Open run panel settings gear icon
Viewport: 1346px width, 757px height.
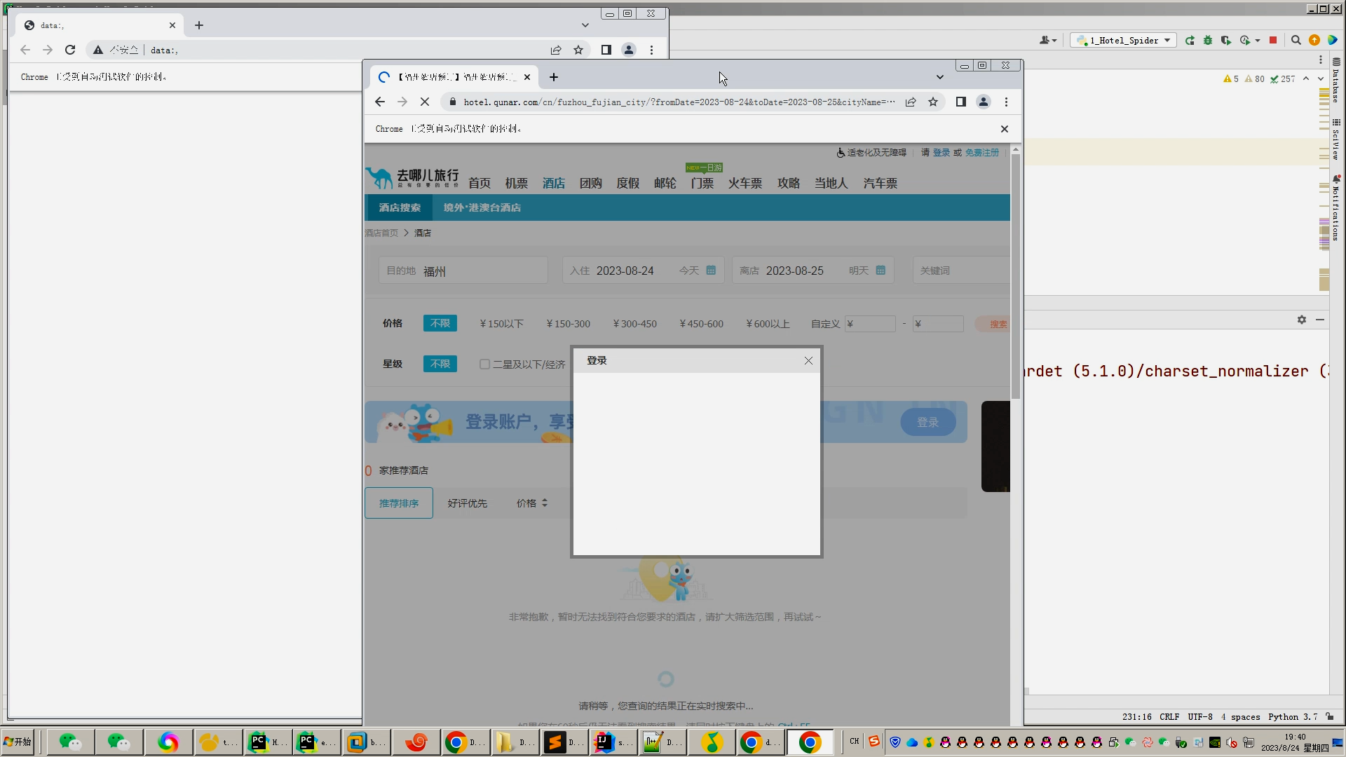[1302, 320]
